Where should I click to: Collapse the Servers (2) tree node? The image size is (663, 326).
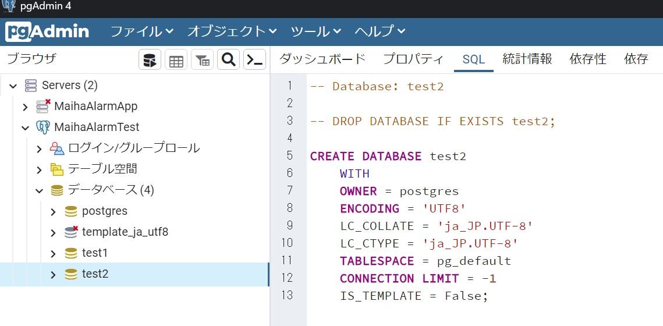tap(13, 86)
